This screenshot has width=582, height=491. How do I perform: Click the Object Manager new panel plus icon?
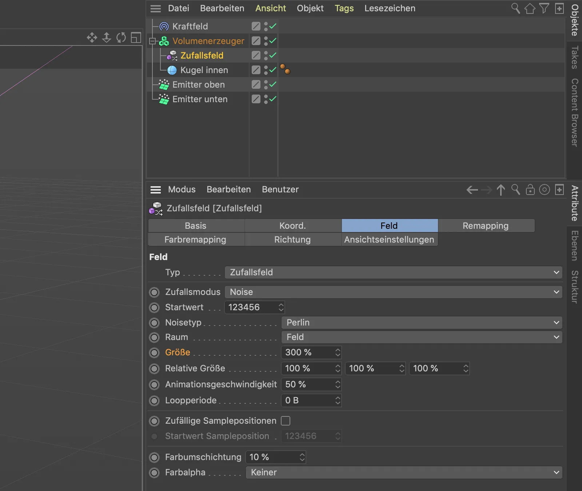[x=559, y=8]
